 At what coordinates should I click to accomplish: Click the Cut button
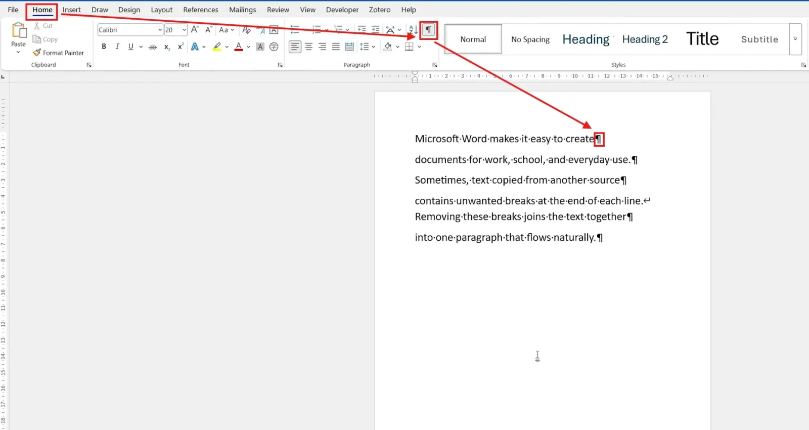(43, 26)
